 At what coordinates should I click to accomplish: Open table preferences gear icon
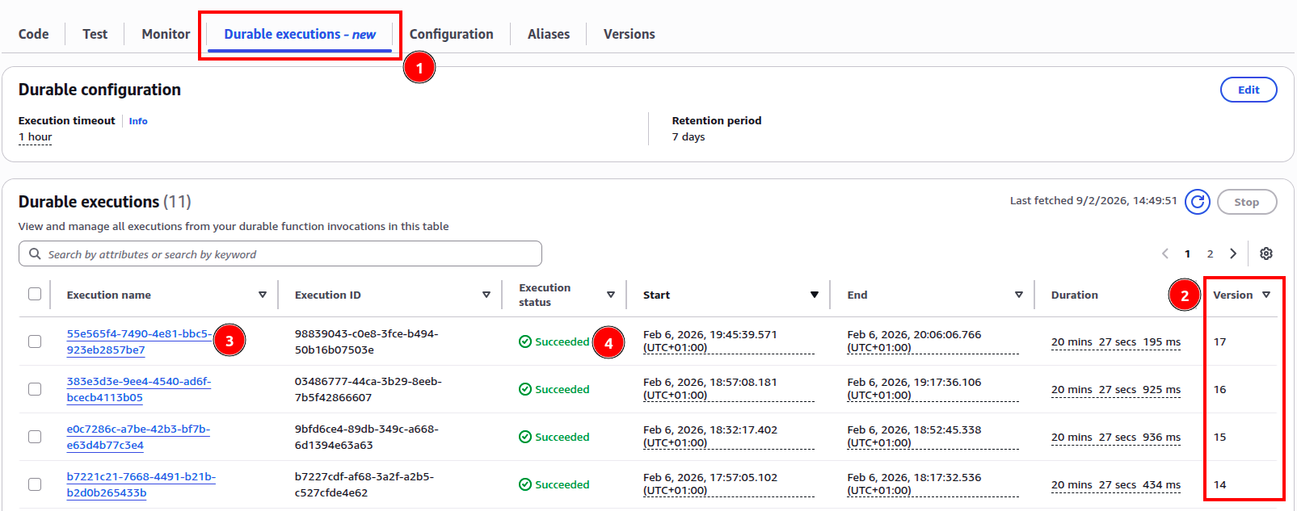[1266, 253]
